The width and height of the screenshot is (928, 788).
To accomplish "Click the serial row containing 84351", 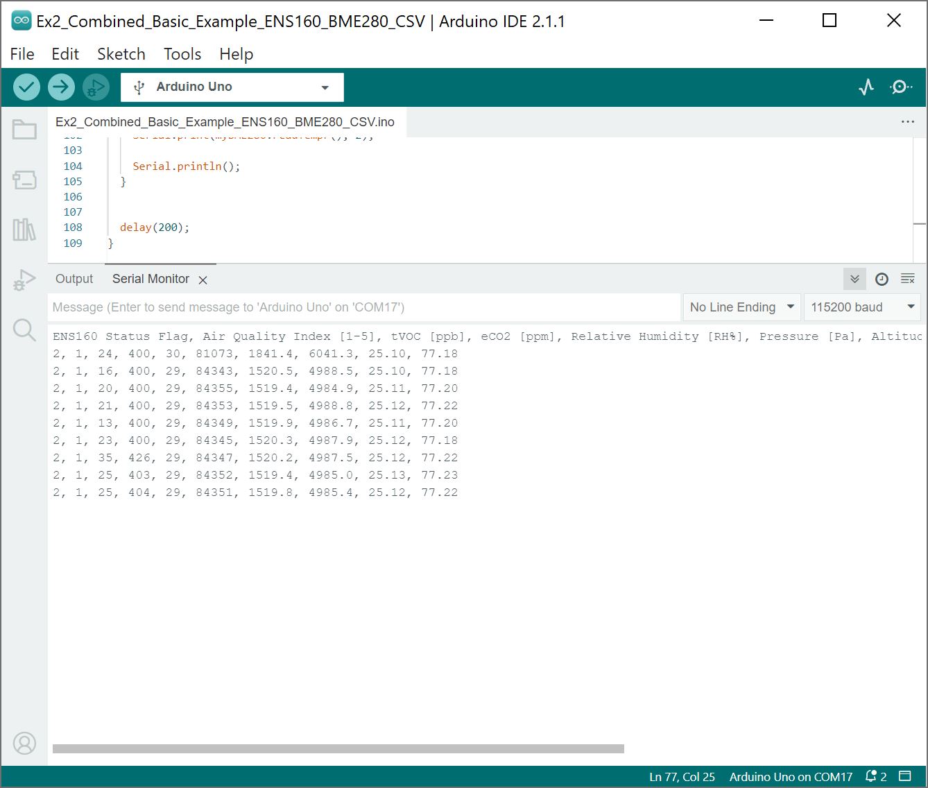I will coord(255,492).
